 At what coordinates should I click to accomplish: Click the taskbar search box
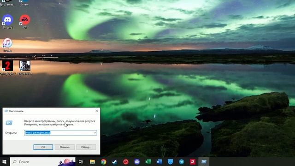[42, 162]
